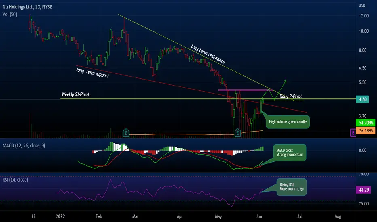Click the 'Aug' date axis label
377x222 pixels.
338,216
